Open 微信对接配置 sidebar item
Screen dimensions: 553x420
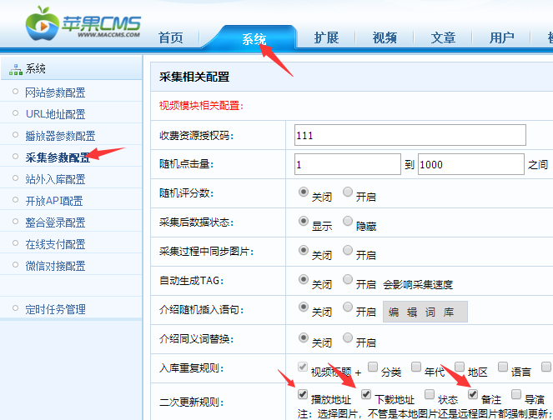55,266
